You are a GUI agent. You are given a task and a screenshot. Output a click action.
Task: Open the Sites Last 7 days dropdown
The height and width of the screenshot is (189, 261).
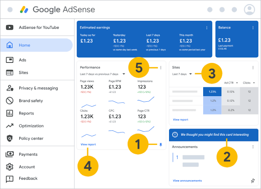[x=191, y=74]
